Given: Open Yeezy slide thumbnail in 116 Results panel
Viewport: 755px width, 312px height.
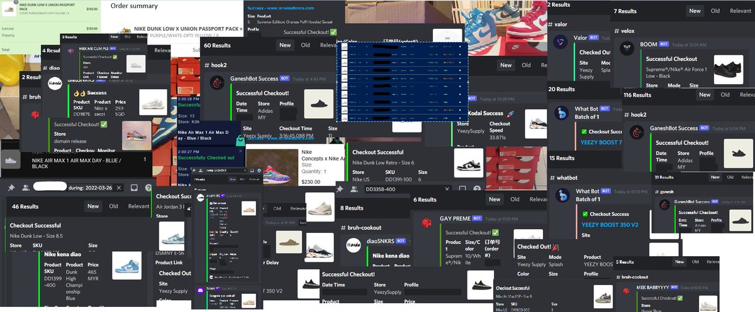Looking at the screenshot, I should 739,153.
